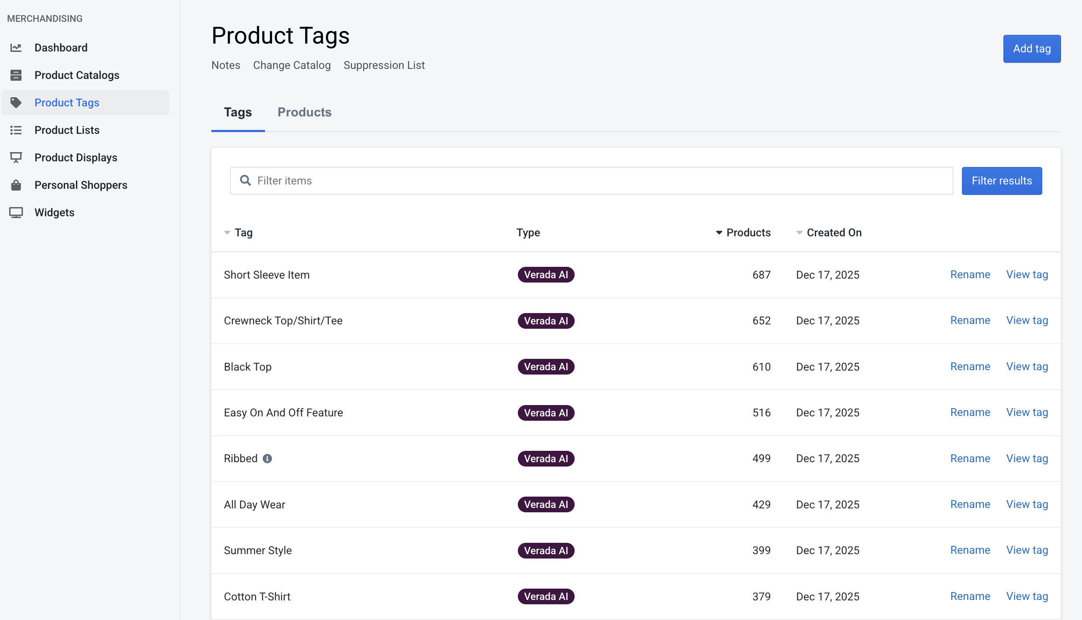Open the Suppression List link
1082x620 pixels.
[384, 65]
